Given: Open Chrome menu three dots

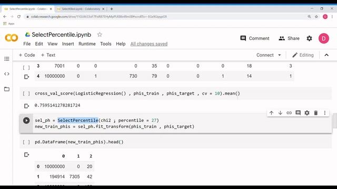Looking at the screenshot, I should (x=332, y=16).
